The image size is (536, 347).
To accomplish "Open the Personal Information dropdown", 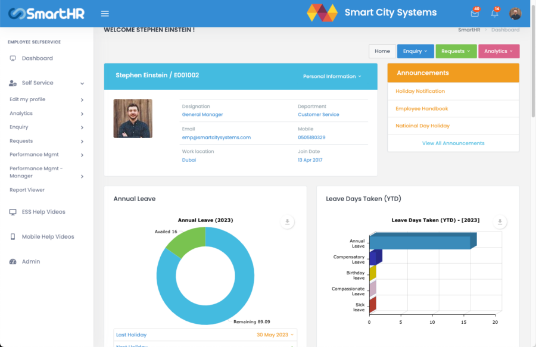I will [332, 76].
